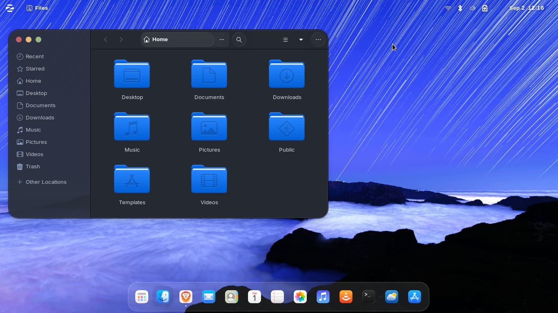
Task: Open the view options dropdown arrow
Action: coord(301,40)
